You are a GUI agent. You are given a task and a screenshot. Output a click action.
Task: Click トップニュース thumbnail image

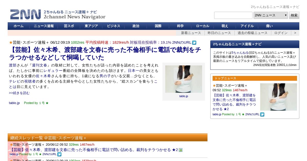tap(279, 97)
